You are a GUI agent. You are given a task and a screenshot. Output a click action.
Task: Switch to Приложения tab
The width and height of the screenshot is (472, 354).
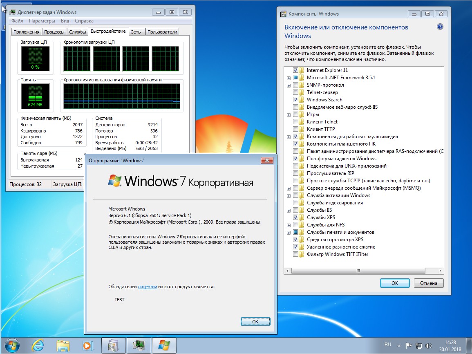(x=27, y=32)
